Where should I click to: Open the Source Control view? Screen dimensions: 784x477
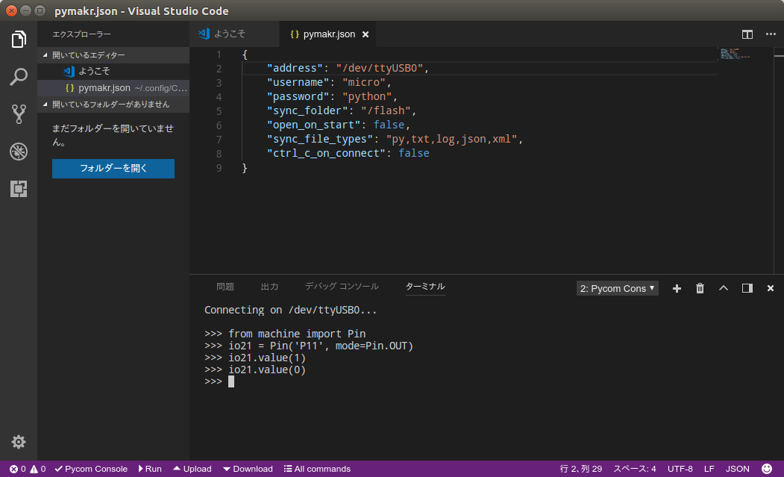click(x=19, y=114)
